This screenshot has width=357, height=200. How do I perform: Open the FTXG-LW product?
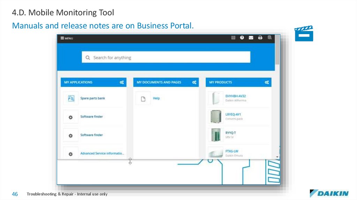[232, 151]
